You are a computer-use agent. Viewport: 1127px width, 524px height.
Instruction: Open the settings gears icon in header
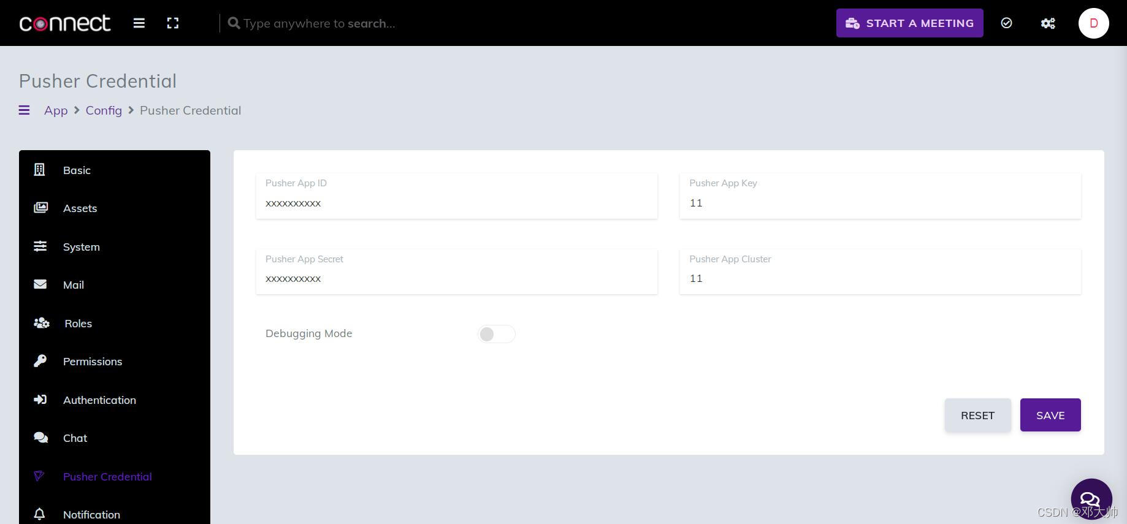pos(1048,23)
